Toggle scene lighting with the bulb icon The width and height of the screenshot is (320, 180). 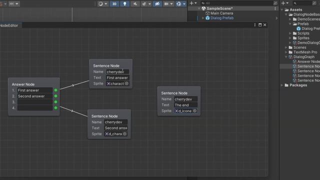point(124,3)
